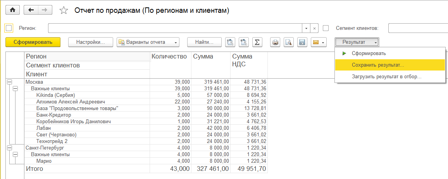This screenshot has width=448, height=179.
Task: Open the Настройки... button
Action: point(91,42)
